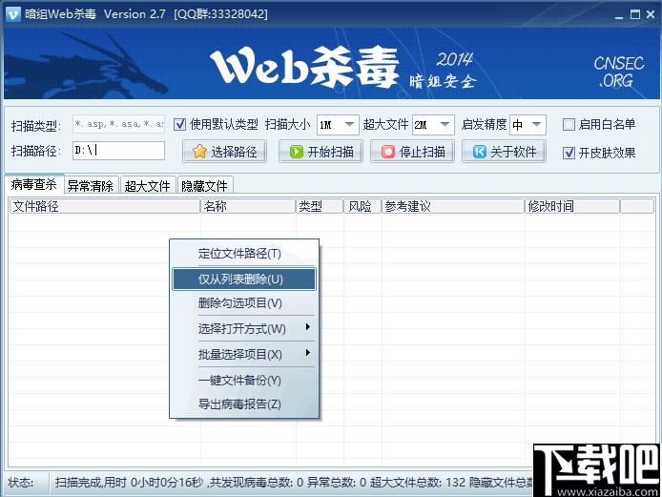Choose 删除勾选项目(V) menu entry
Image resolution: width=662 pixels, height=497 pixels.
pyautogui.click(x=243, y=302)
